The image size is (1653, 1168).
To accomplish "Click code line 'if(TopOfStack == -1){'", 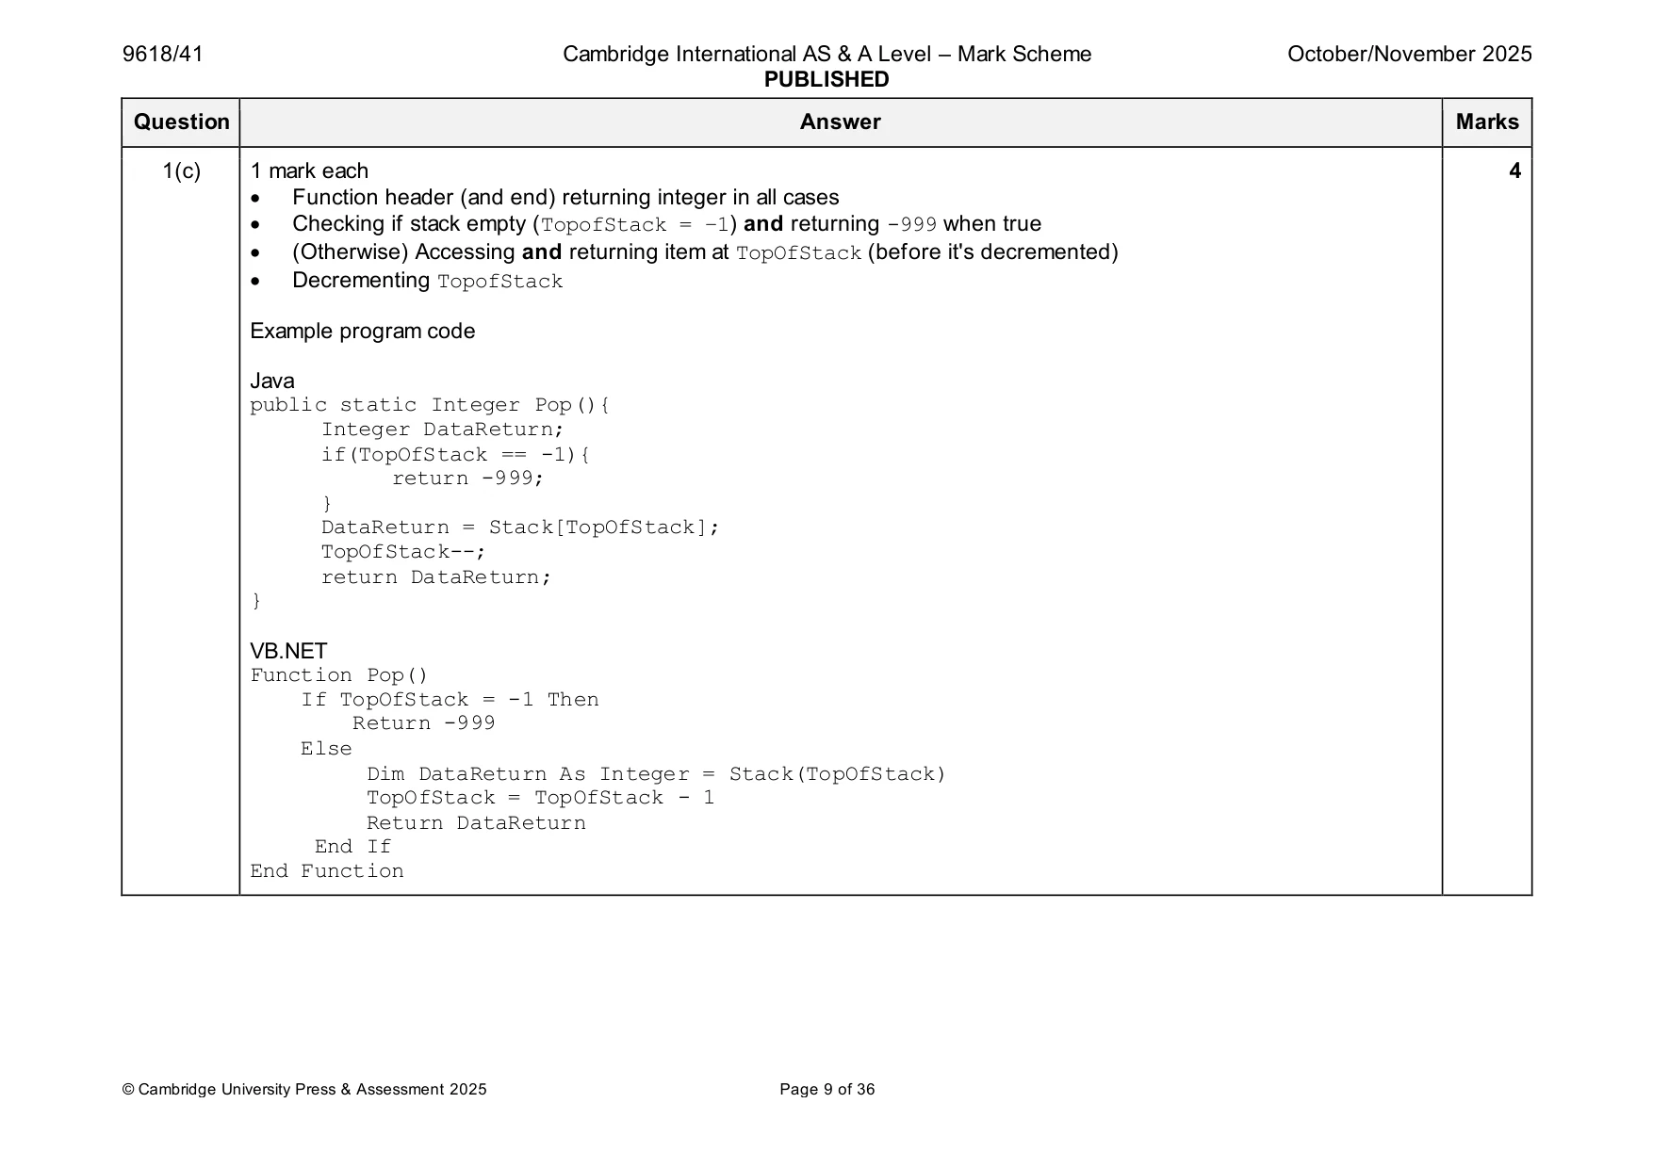I will (x=455, y=455).
